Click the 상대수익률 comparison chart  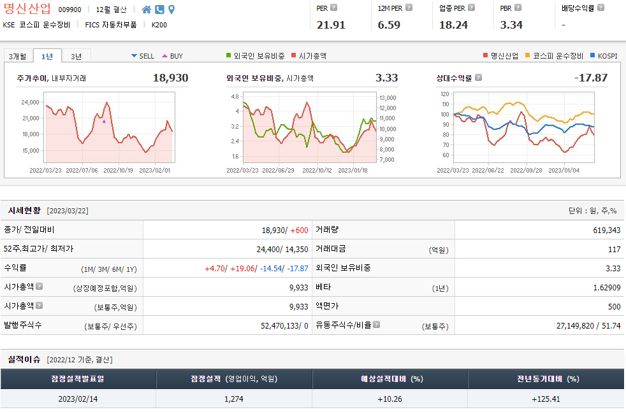[x=524, y=127]
